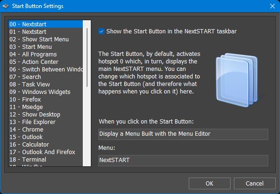Image resolution: width=280 pixels, height=194 pixels.
Task: Choose '13 - File Explorer' hotspot
Action: click(46, 122)
